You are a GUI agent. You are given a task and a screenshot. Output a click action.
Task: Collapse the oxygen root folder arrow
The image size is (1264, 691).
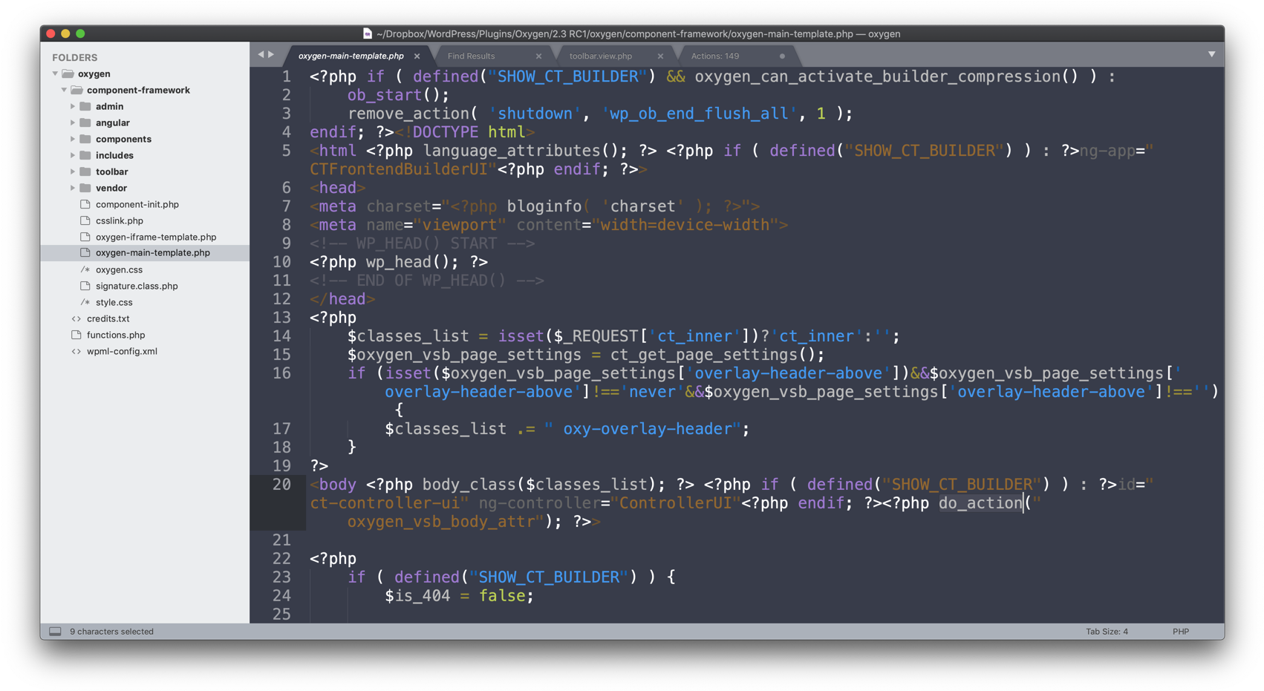point(55,74)
